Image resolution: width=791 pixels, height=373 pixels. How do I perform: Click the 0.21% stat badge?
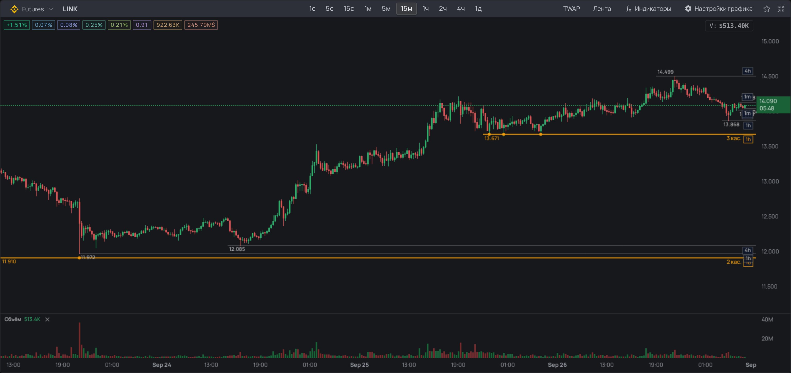[x=119, y=25]
